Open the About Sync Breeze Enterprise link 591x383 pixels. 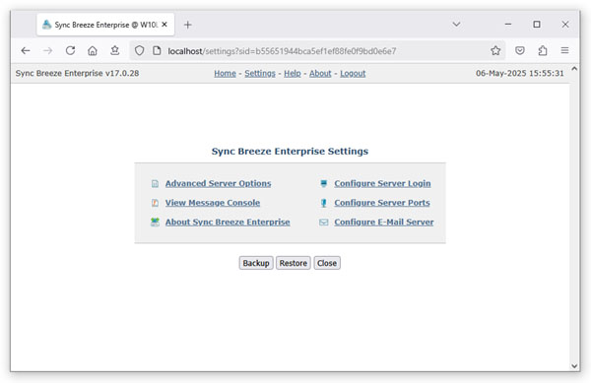click(228, 223)
